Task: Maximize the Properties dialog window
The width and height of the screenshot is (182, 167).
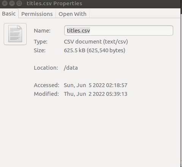Action: [19, 3]
